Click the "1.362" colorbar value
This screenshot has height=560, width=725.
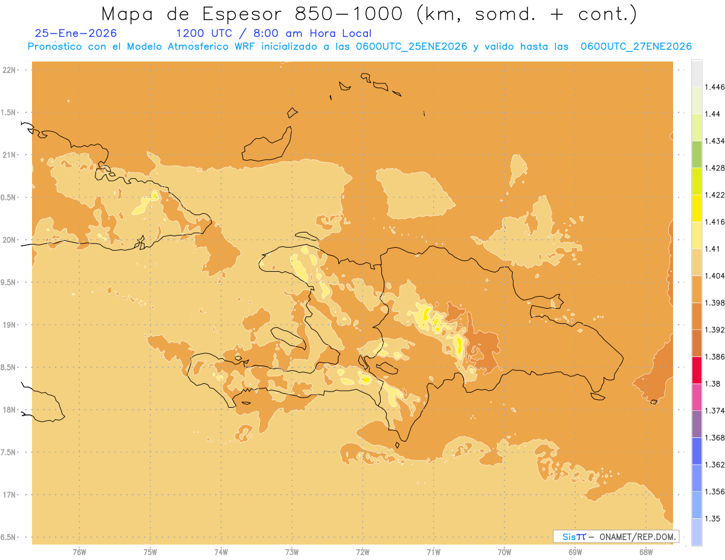point(715,465)
